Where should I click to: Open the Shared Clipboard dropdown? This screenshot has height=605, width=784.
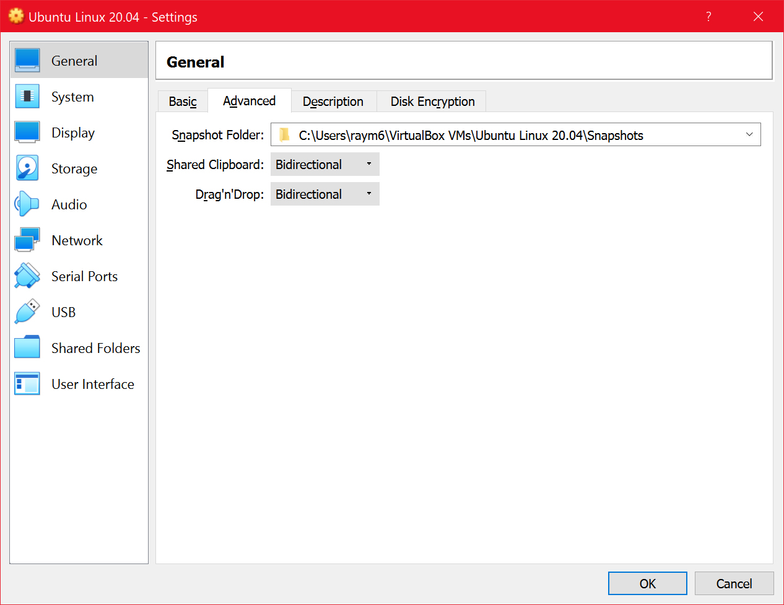(324, 164)
